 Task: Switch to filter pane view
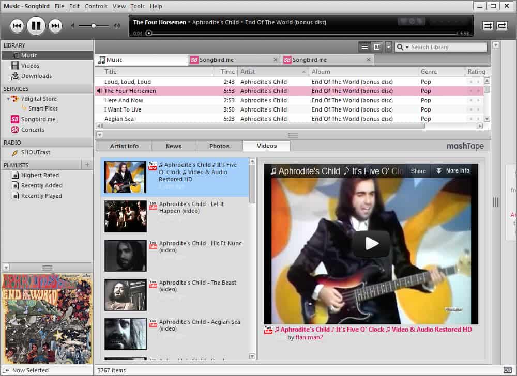(x=377, y=47)
